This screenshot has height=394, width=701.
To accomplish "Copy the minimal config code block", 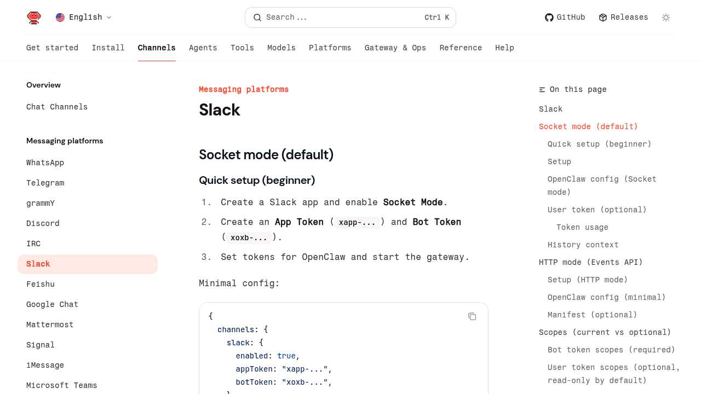I will [x=472, y=316].
